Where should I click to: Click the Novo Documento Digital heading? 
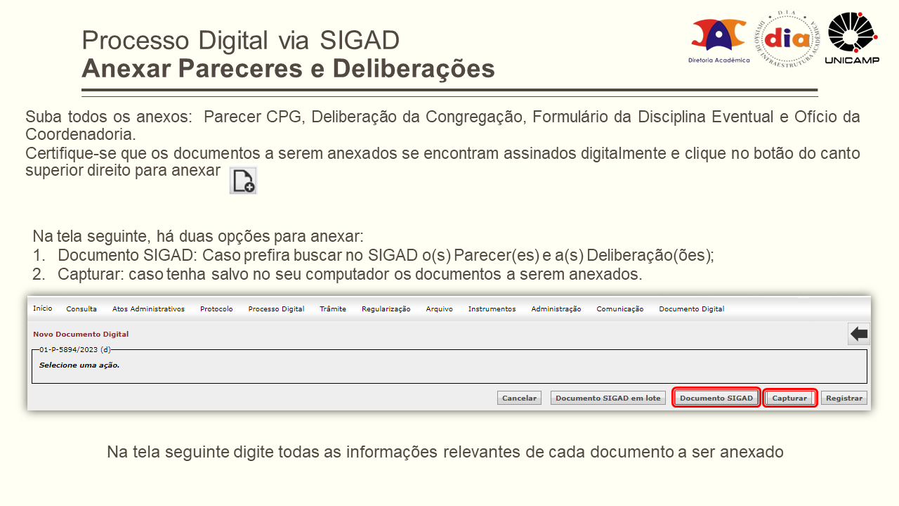pos(81,335)
